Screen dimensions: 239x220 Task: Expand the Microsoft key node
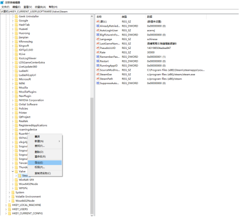point(13,79)
